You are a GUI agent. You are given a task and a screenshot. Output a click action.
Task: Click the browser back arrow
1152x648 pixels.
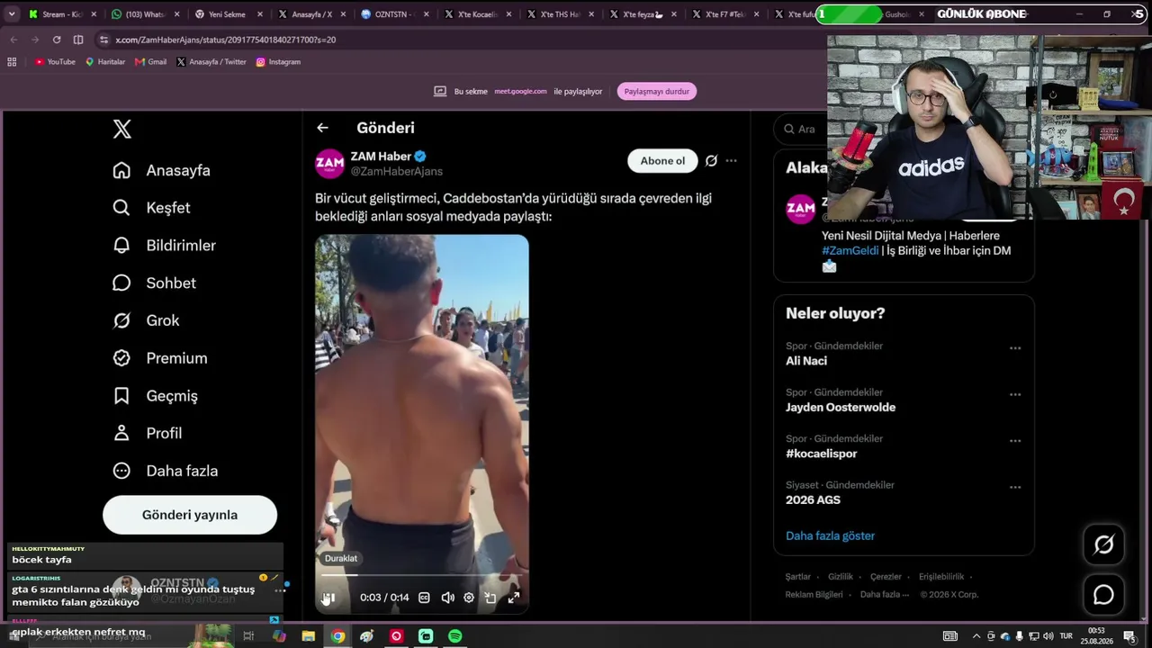[x=13, y=40]
